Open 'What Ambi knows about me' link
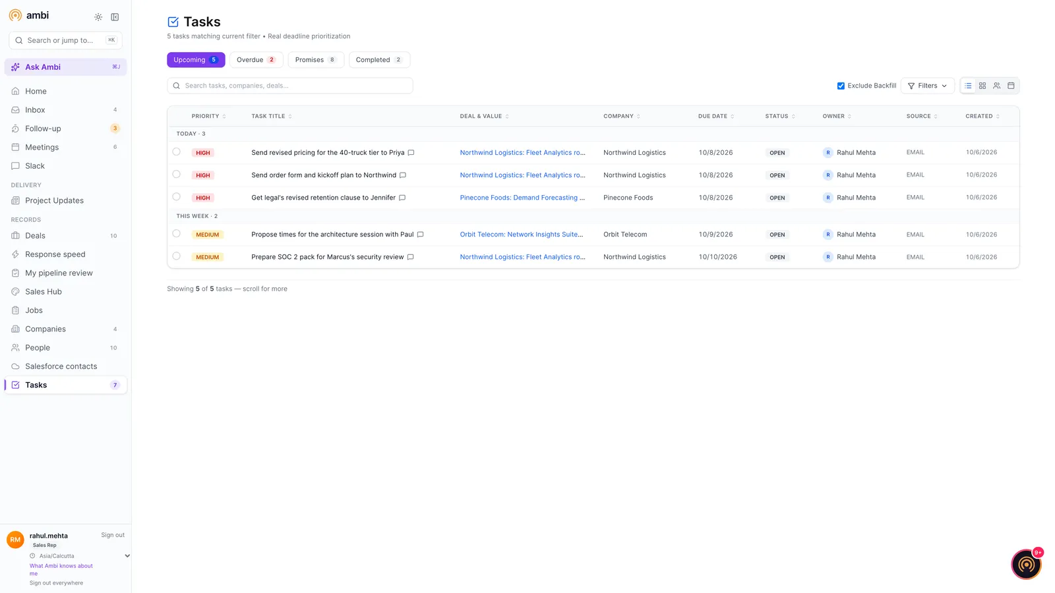This screenshot has height=593, width=1055. tap(61, 570)
